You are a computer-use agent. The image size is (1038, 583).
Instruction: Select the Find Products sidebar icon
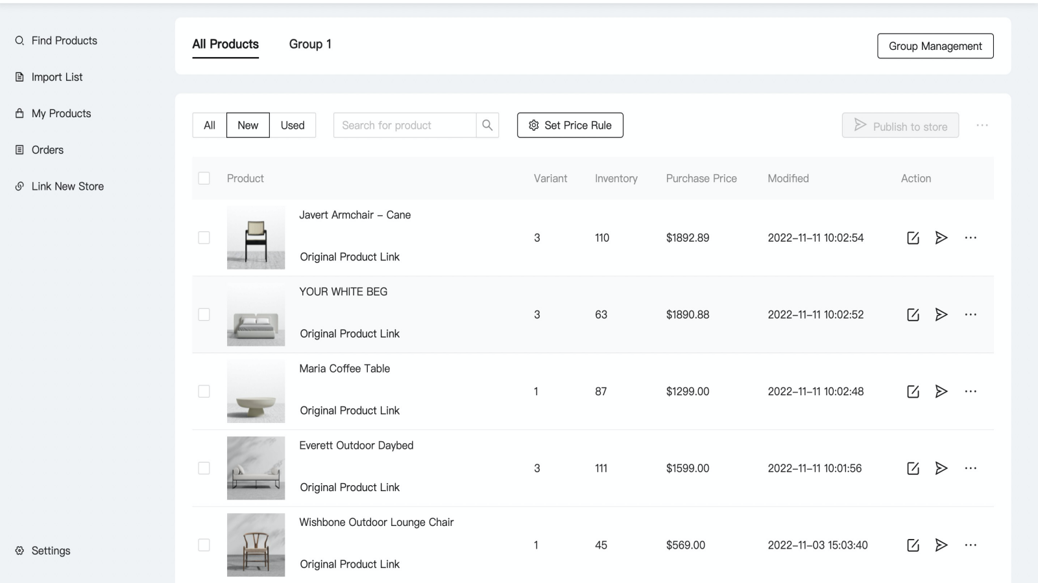(x=19, y=40)
